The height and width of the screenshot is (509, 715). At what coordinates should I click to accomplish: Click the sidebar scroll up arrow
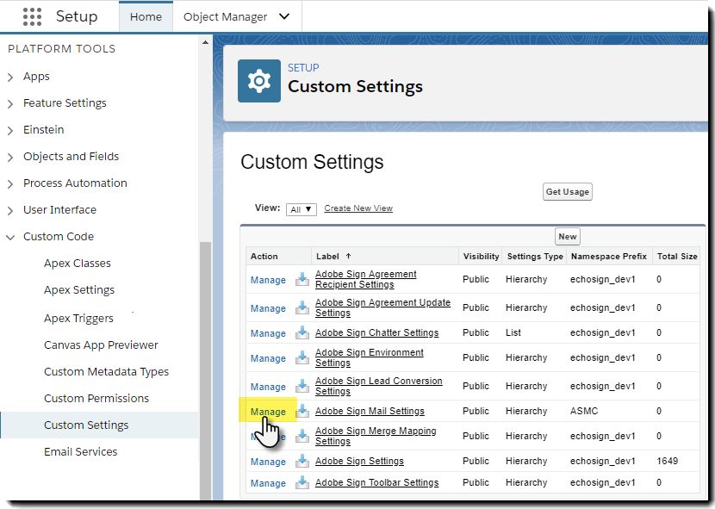[x=205, y=42]
